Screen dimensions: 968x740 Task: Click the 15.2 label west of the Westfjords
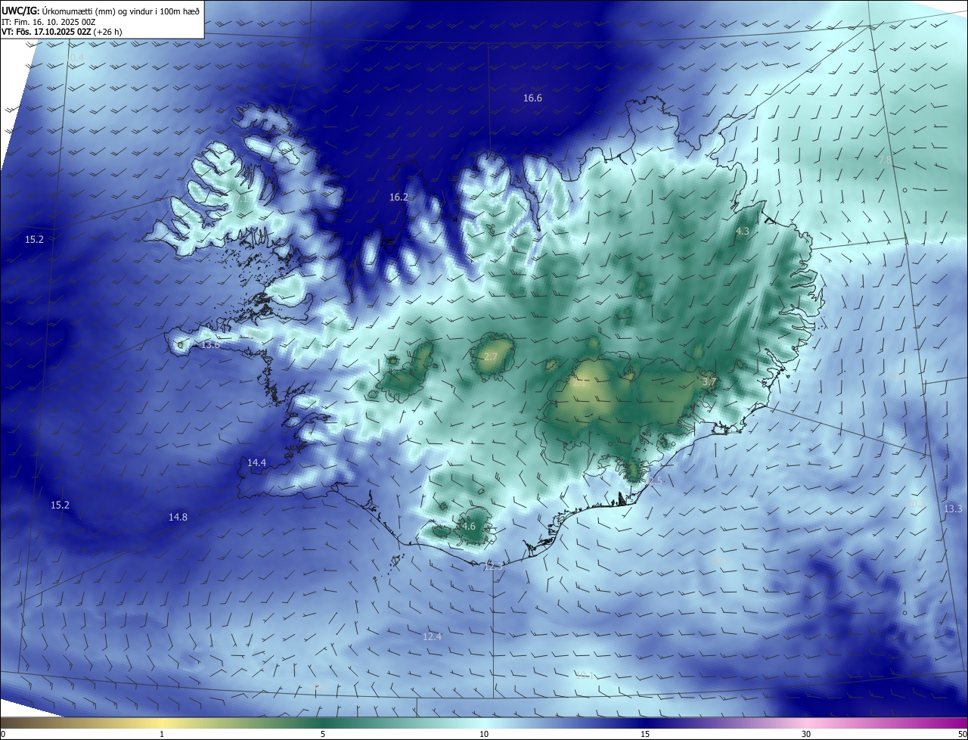34,239
